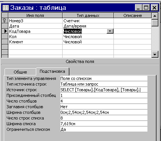
Task: Click the Тип данных column header
Action: 88,15
